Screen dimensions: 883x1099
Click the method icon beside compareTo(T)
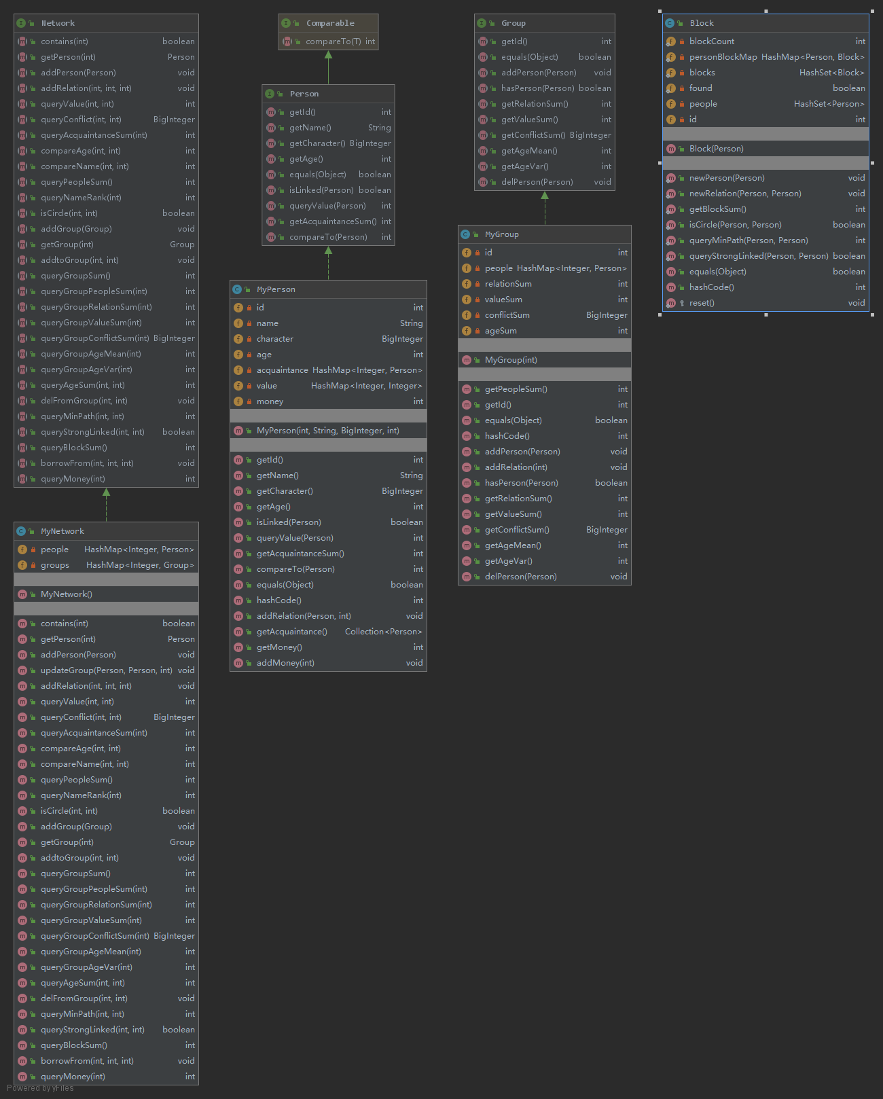point(287,41)
